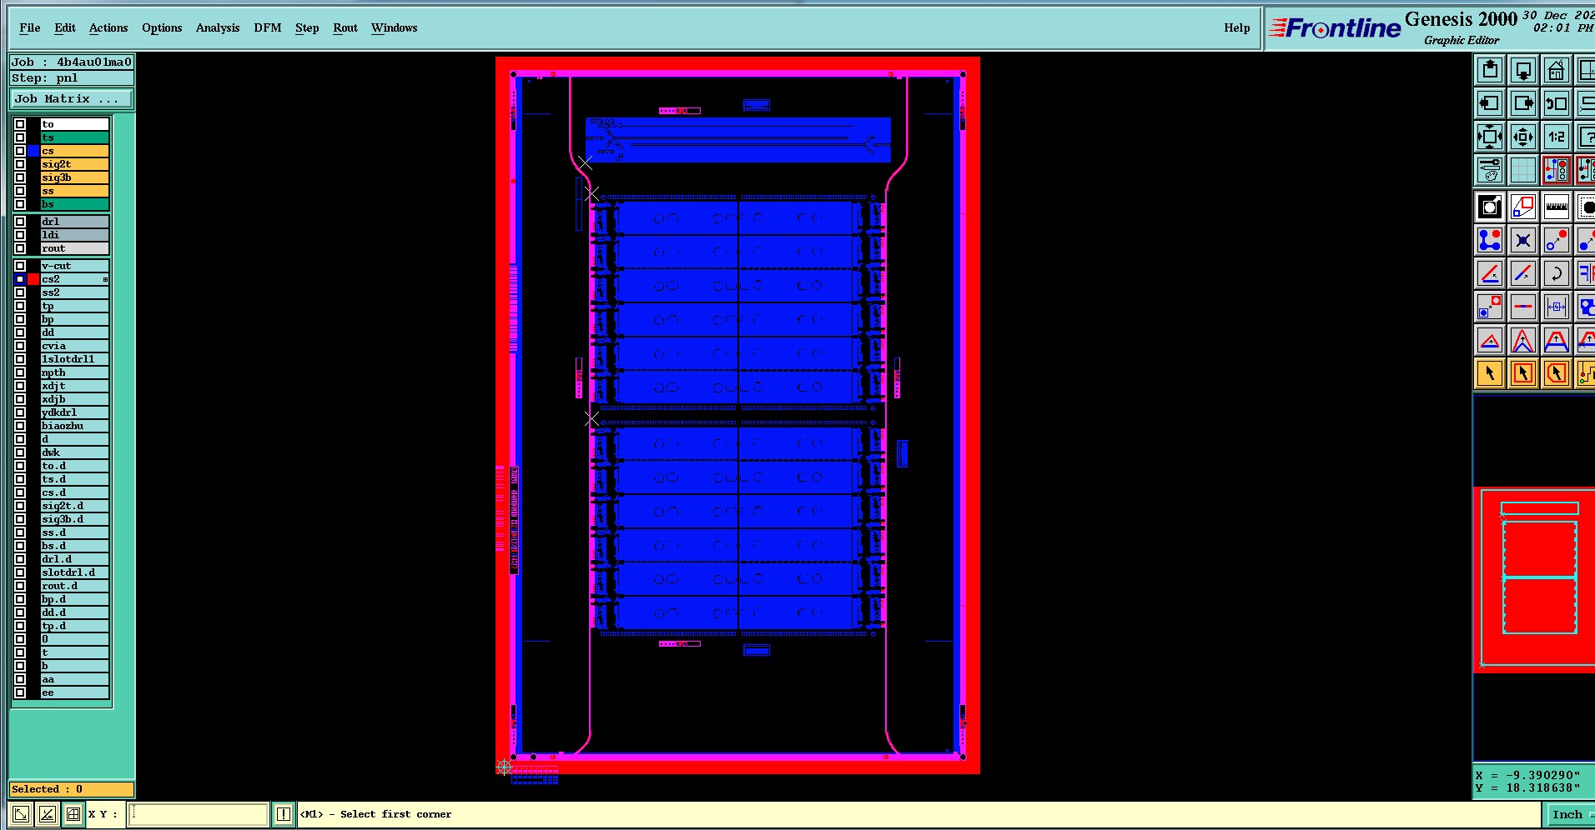Open the Edit menu

[x=65, y=27]
